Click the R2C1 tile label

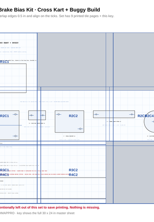4,116
